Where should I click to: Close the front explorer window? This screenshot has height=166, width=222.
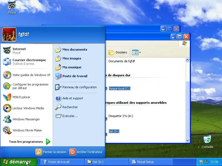click(186, 37)
